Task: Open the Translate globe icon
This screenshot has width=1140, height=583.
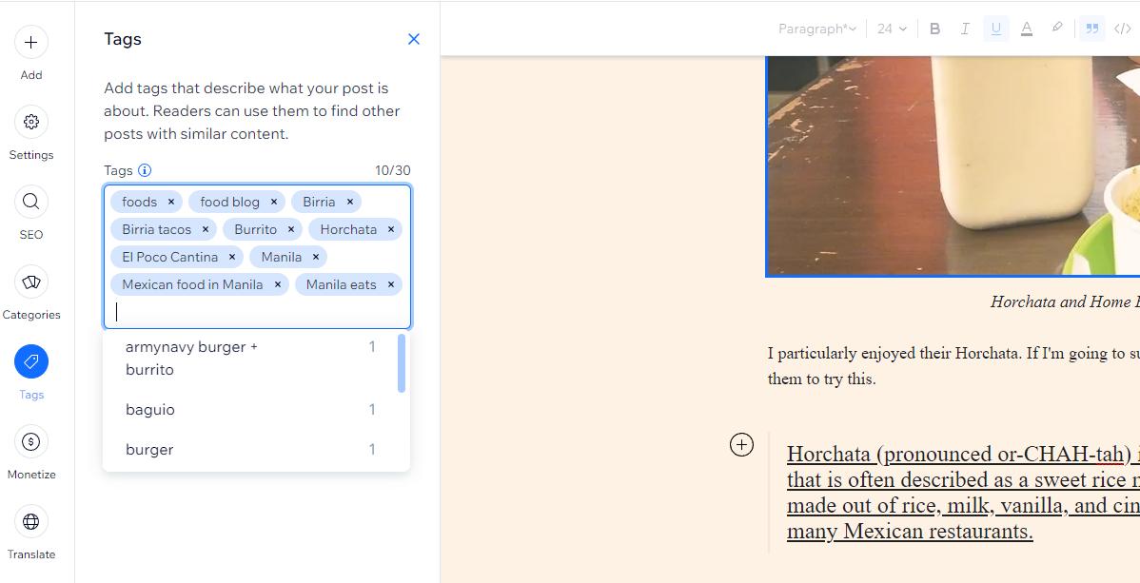Action: (x=31, y=521)
